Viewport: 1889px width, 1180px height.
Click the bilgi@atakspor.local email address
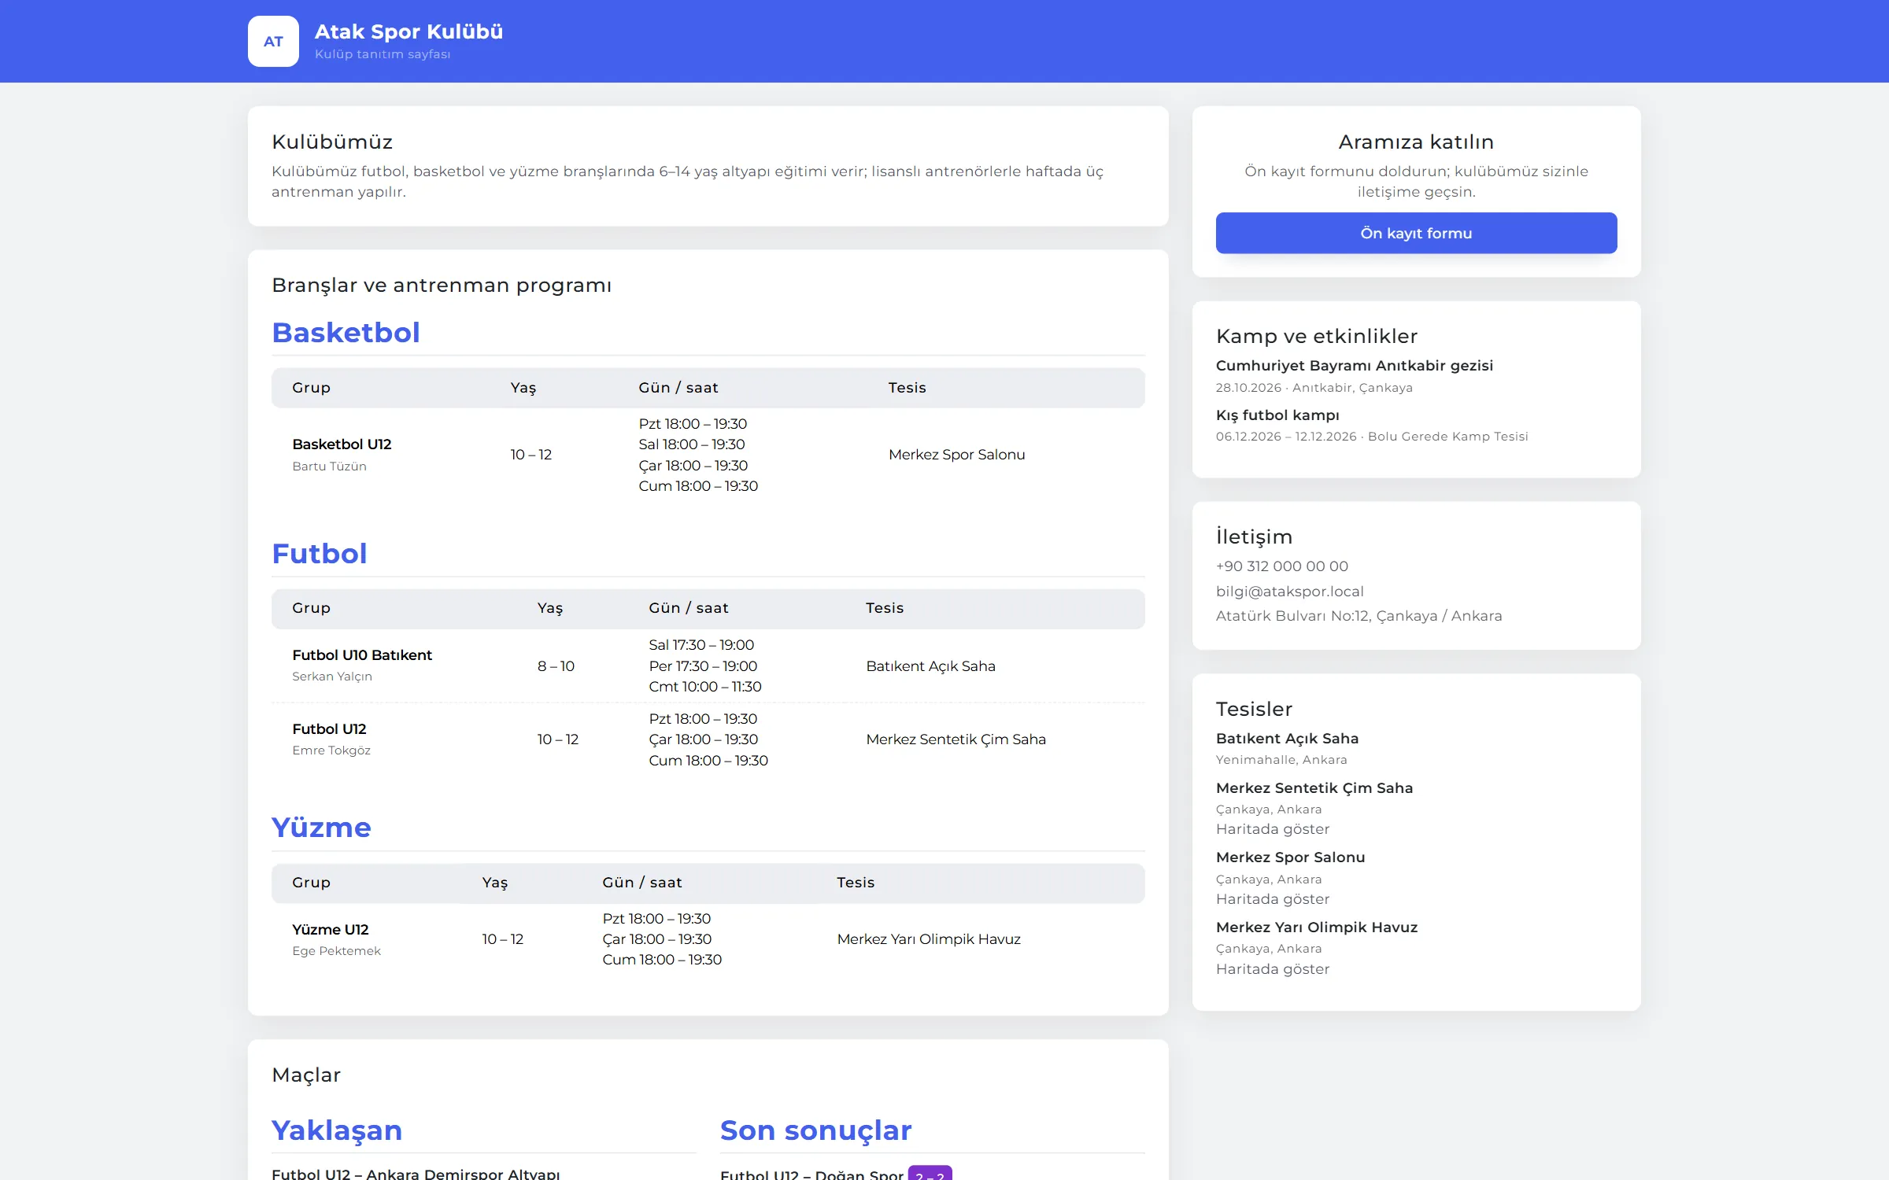1289,592
